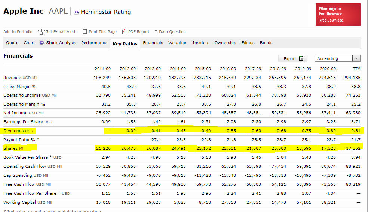Click the Financials section heading
The height and width of the screenshot is (212, 368).
click(x=18, y=56)
